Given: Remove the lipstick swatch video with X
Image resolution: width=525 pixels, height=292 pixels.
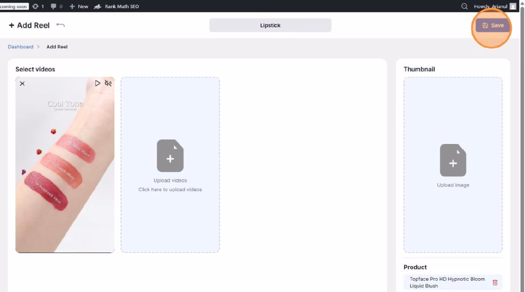Looking at the screenshot, I should click(22, 84).
